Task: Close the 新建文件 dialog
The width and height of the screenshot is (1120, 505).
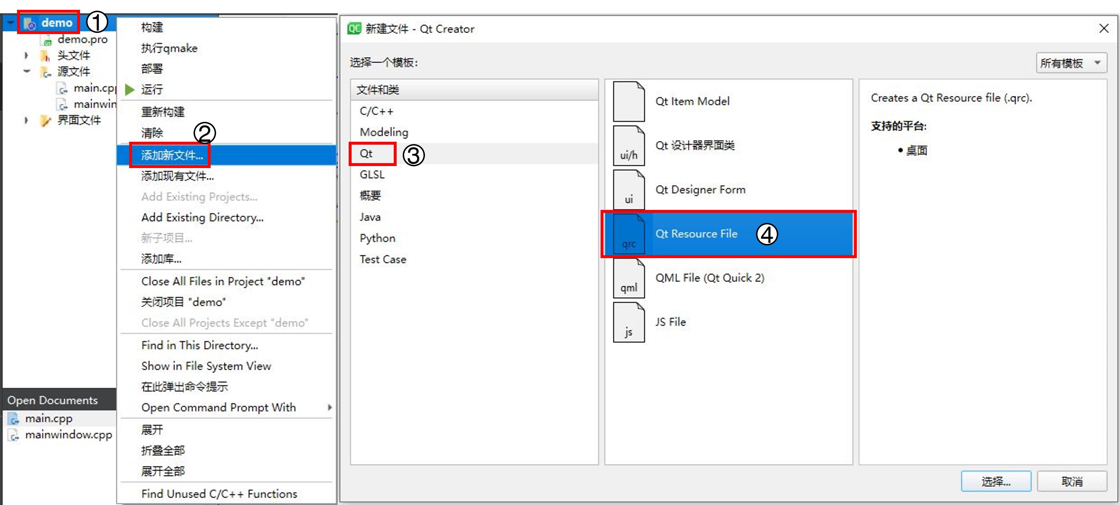Action: (x=1104, y=29)
